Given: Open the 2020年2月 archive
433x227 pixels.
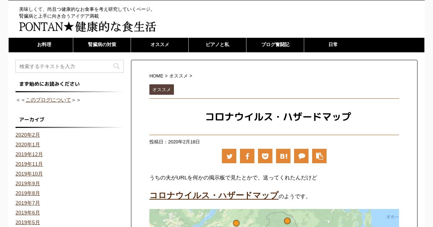Looking at the screenshot, I should click(x=28, y=135).
